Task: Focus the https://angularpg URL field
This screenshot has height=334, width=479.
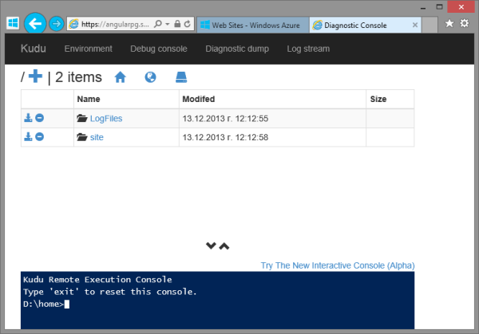Action: (x=115, y=24)
